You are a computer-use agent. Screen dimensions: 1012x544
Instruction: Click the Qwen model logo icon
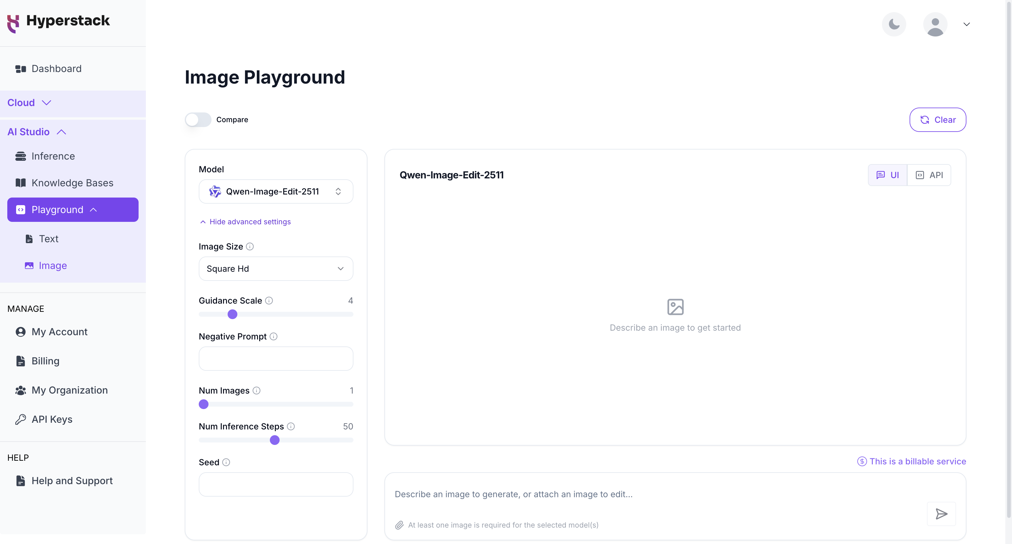click(215, 192)
